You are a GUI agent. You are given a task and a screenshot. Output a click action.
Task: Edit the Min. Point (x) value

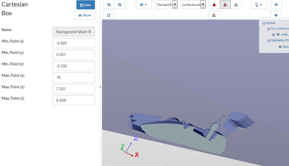tap(74, 43)
